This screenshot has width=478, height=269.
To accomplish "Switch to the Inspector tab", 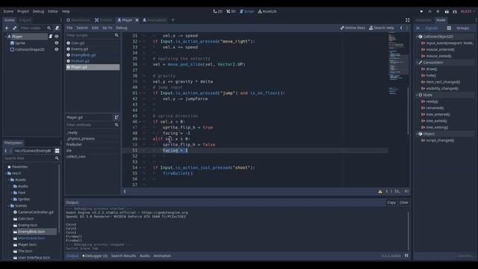I will click(423, 20).
